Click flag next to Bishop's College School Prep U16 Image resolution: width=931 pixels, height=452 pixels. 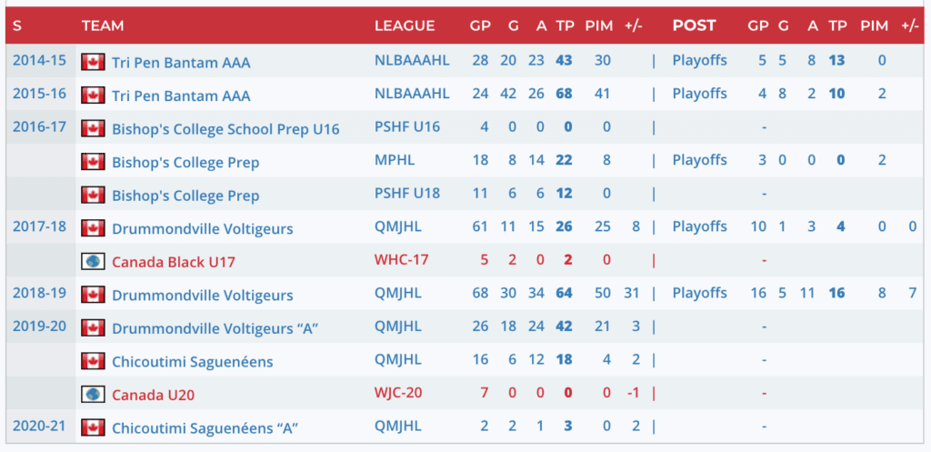(x=92, y=128)
